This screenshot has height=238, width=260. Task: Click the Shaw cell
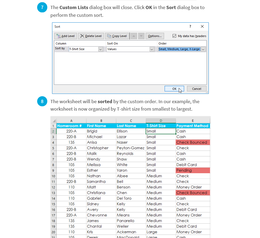131,159
